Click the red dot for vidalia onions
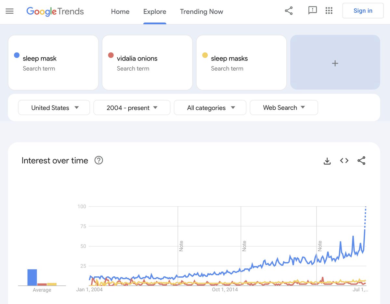390x304 pixels. (x=111, y=55)
